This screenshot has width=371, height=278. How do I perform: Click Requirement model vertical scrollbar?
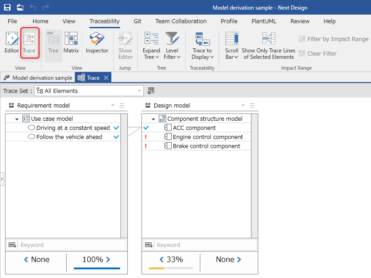tap(124, 176)
